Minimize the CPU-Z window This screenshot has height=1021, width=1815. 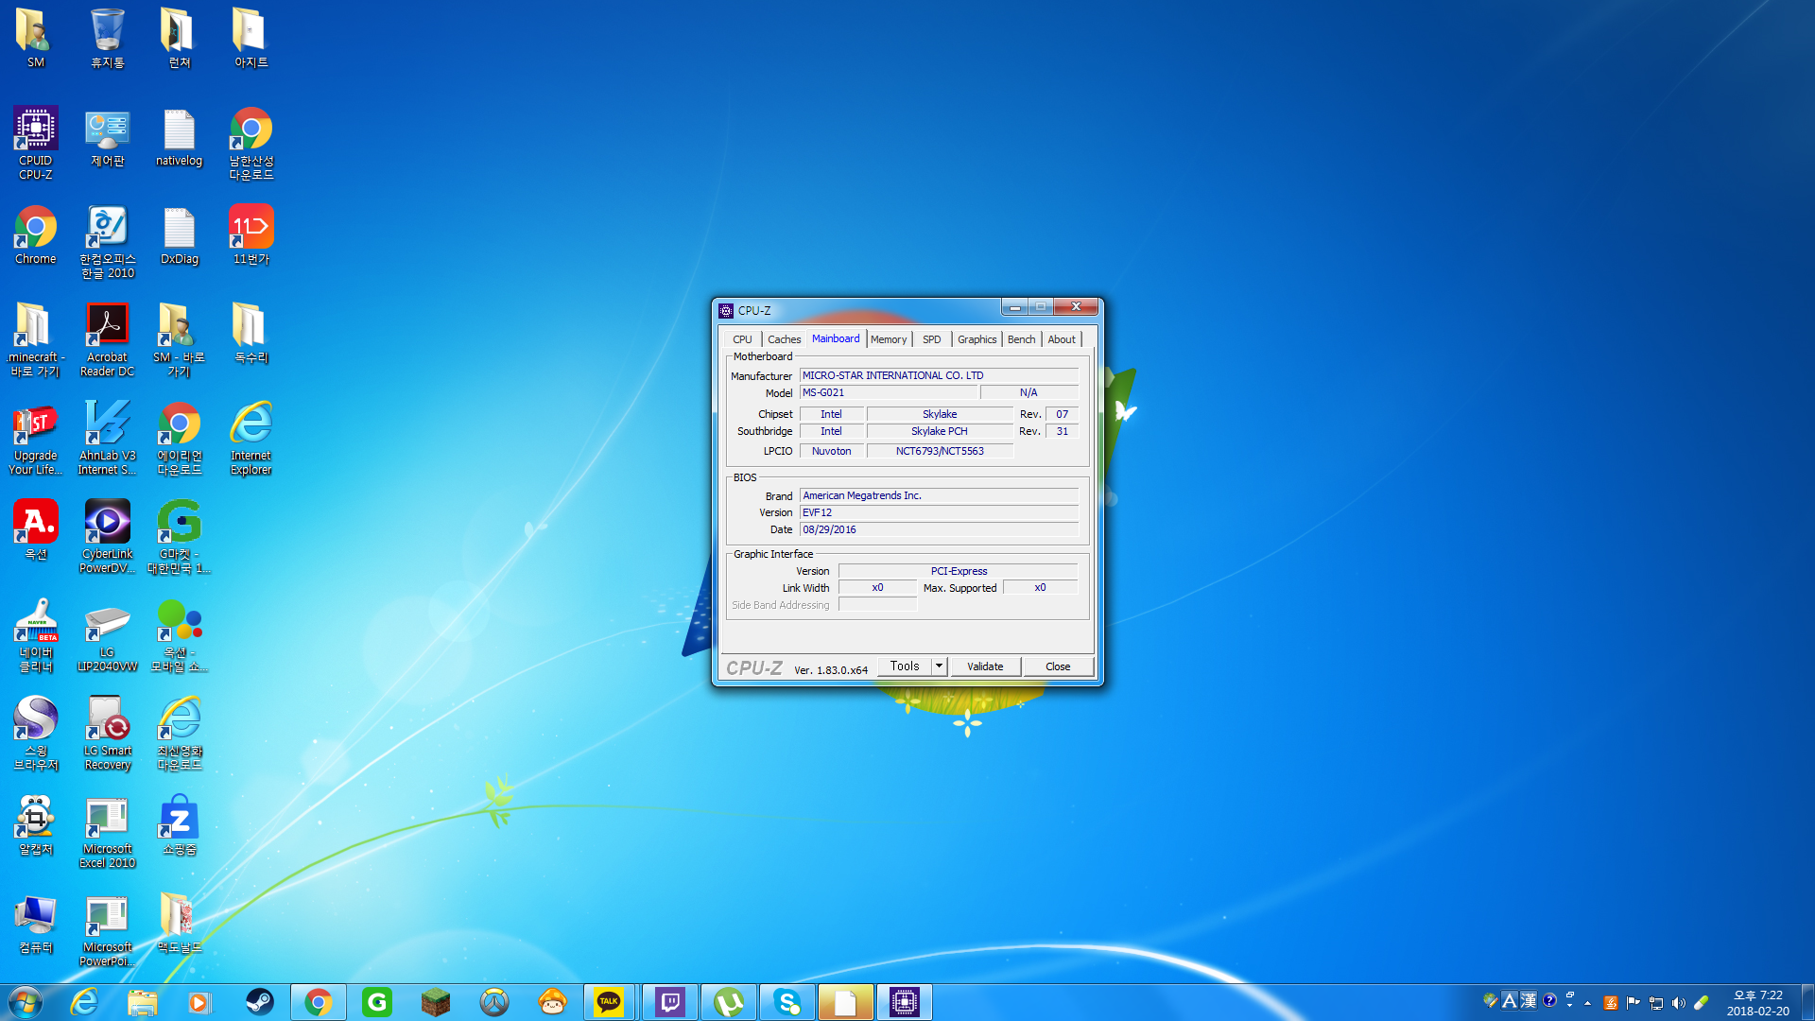point(1014,307)
